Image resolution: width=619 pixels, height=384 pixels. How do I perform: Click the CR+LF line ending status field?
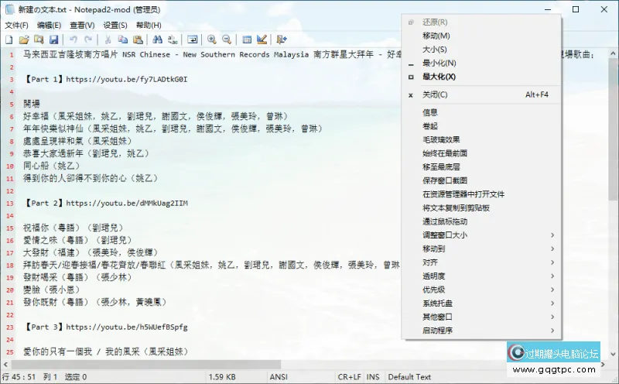[x=350, y=377]
